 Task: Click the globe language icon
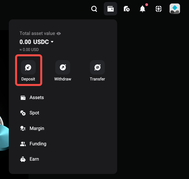159,9
